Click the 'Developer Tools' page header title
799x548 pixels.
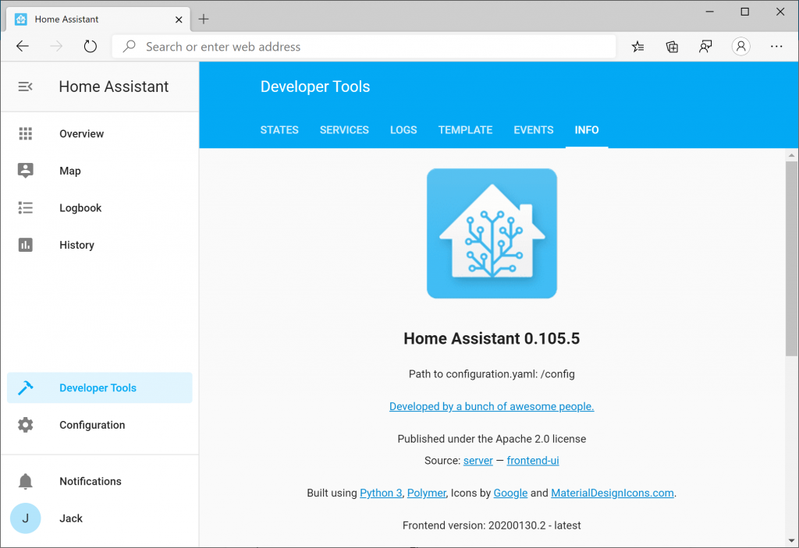tap(315, 87)
